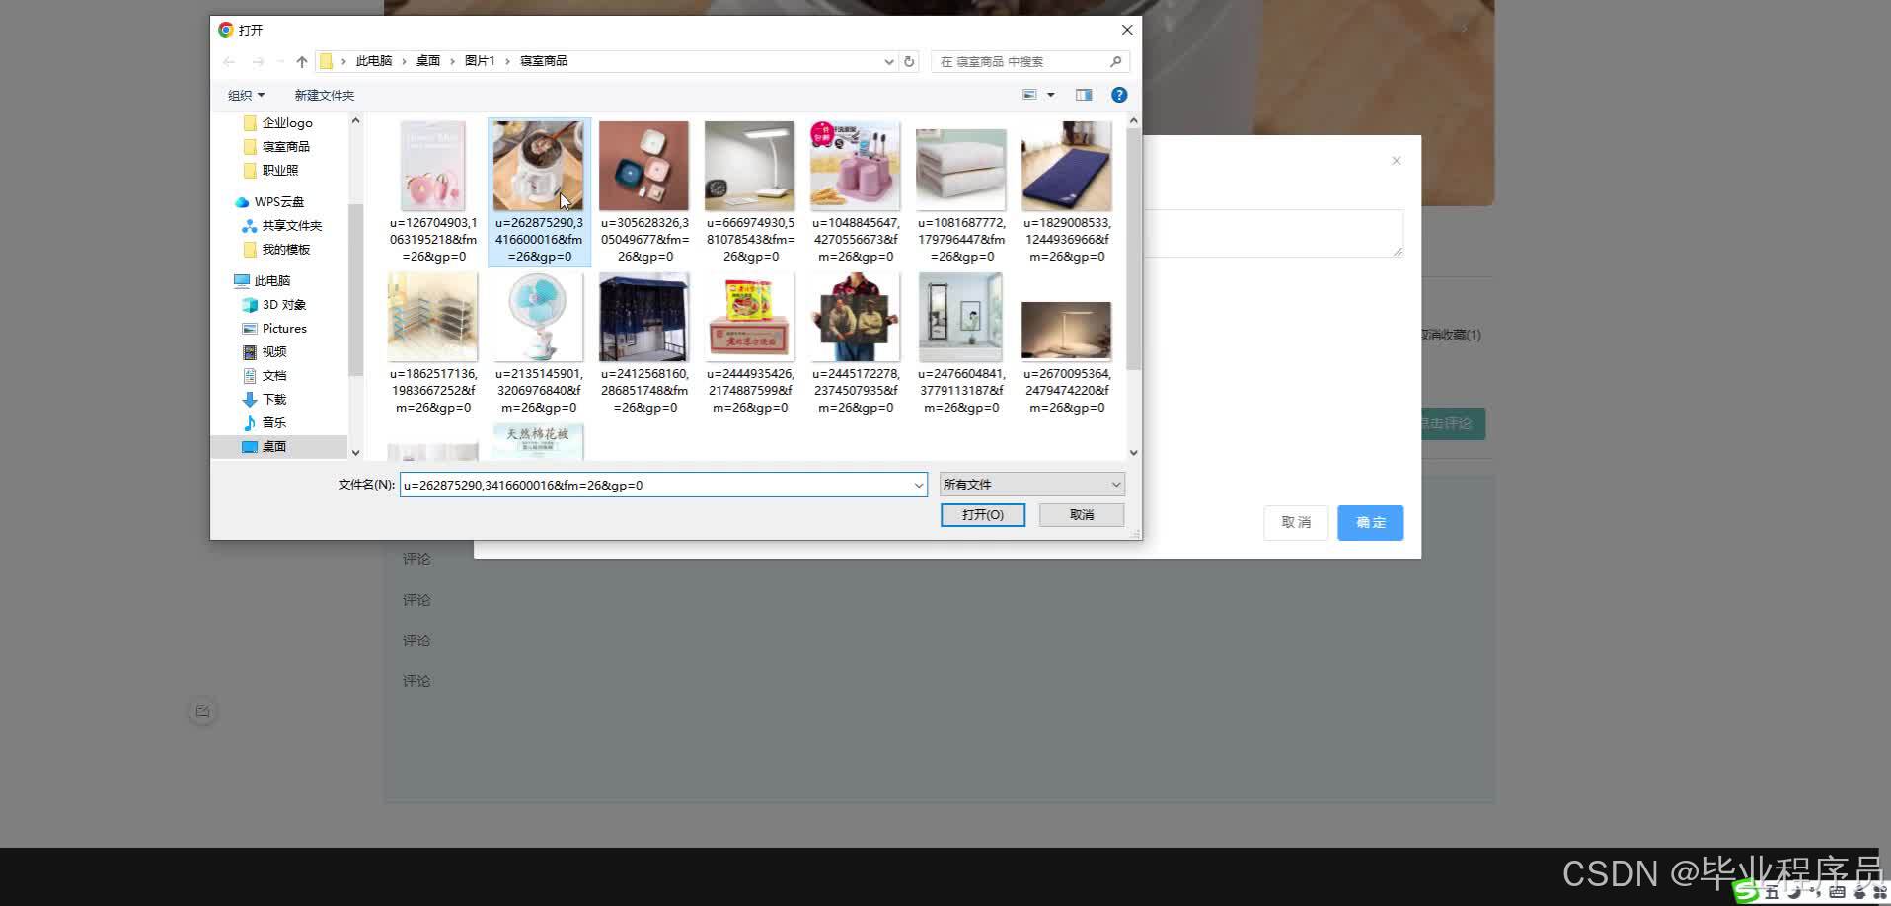Close the 打开 file dialog
The height and width of the screenshot is (906, 1891).
coord(1127,30)
